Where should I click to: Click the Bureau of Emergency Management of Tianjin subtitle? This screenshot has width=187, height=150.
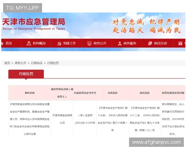34,29
